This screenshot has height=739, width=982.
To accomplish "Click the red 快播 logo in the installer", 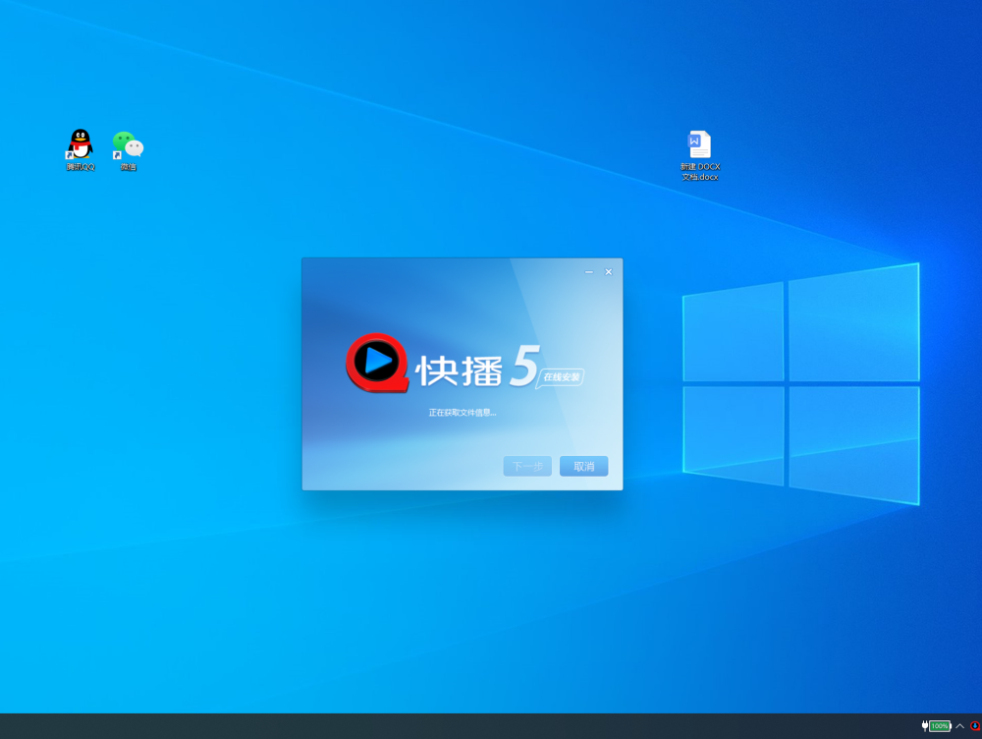I will 377,363.
